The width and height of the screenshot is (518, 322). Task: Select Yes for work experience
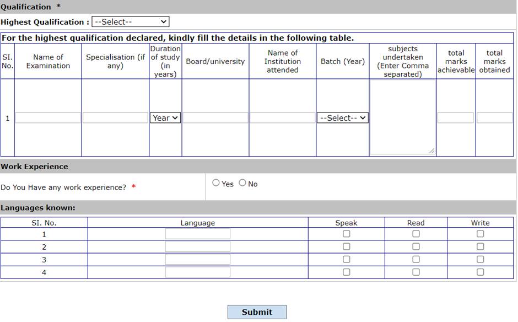[216, 183]
